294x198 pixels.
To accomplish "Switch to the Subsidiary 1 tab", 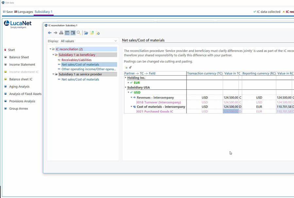I will 43,12.
